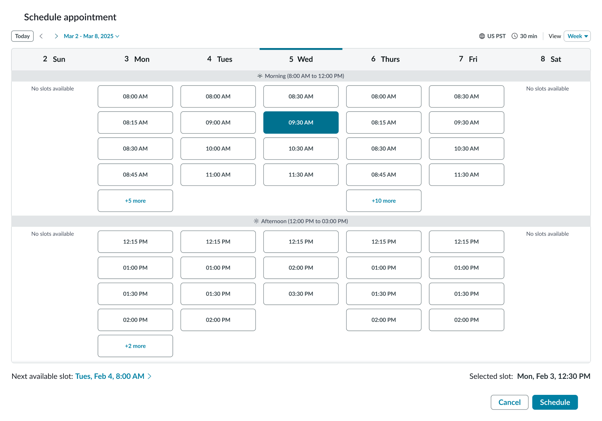Screen dimensions: 602x421
Task: Open the Mar 2 - Mar 8 date range picker
Action: tap(91, 36)
